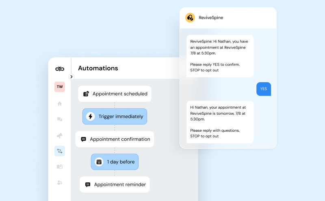Select the highlighted Automations workflow icon

[60, 151]
